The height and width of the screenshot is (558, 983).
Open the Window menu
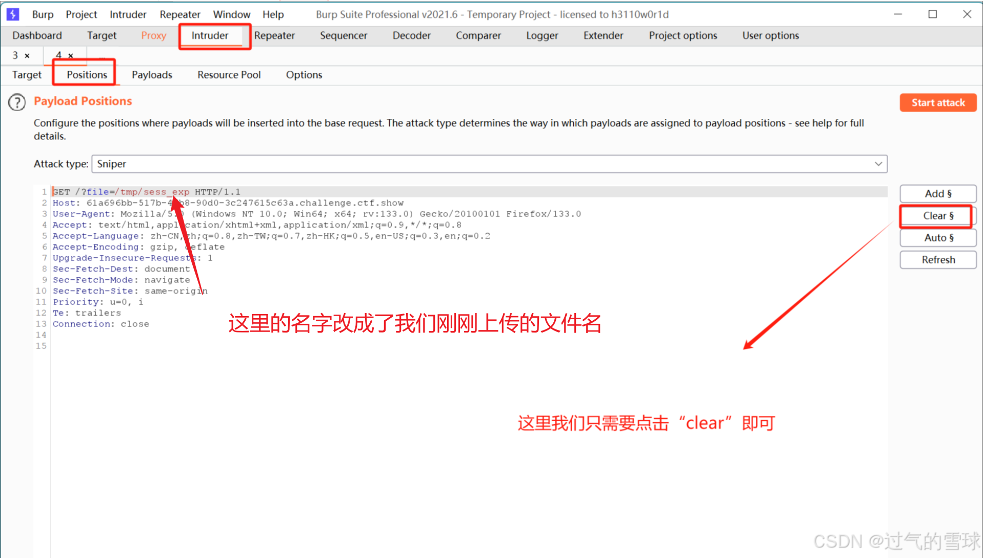click(x=232, y=14)
